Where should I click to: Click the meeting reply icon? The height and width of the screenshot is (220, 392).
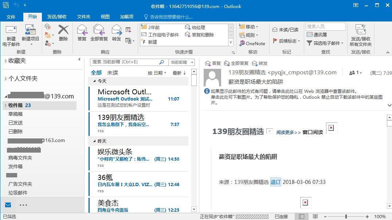click(x=128, y=30)
